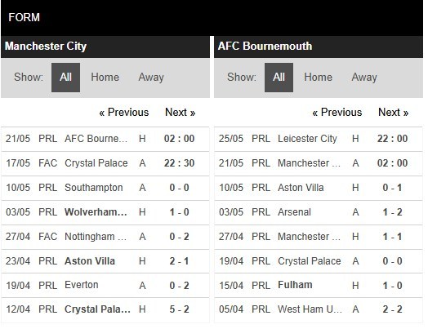Open Fulham 1 - 0 match row
428x329 pixels.
(x=319, y=286)
